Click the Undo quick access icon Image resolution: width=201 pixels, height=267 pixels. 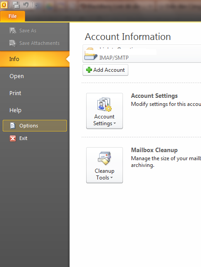(26, 5)
